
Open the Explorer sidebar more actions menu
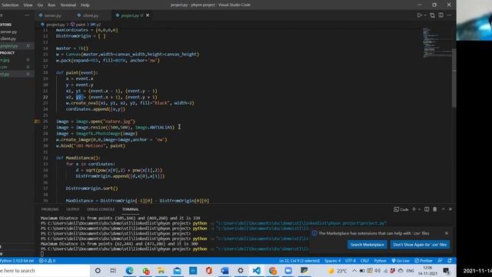(27, 15)
